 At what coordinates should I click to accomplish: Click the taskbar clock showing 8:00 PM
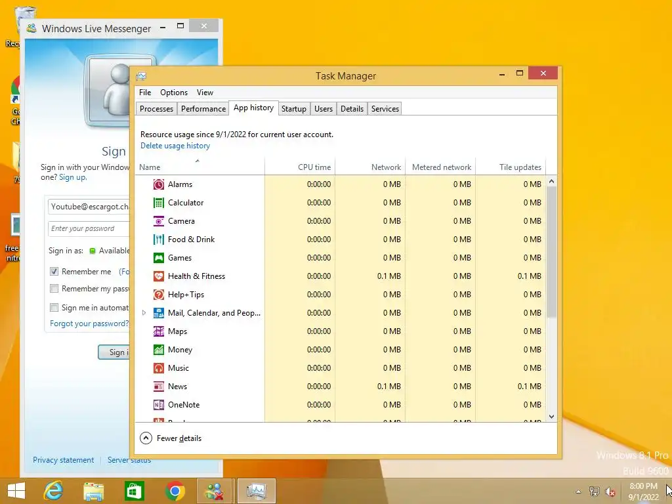pos(644,492)
